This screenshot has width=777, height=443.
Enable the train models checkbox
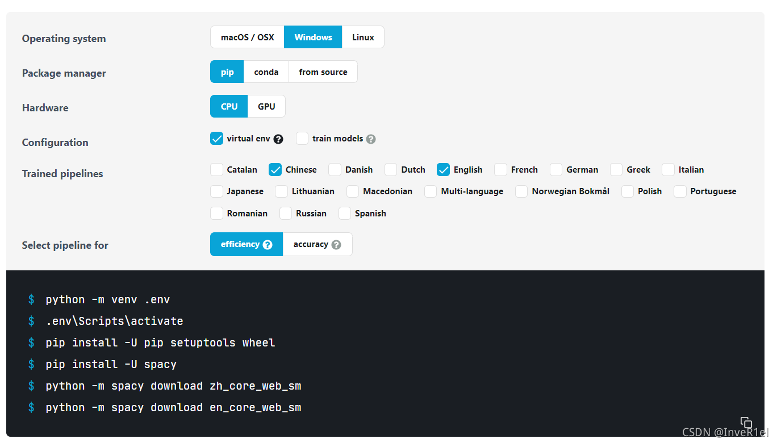coord(302,139)
